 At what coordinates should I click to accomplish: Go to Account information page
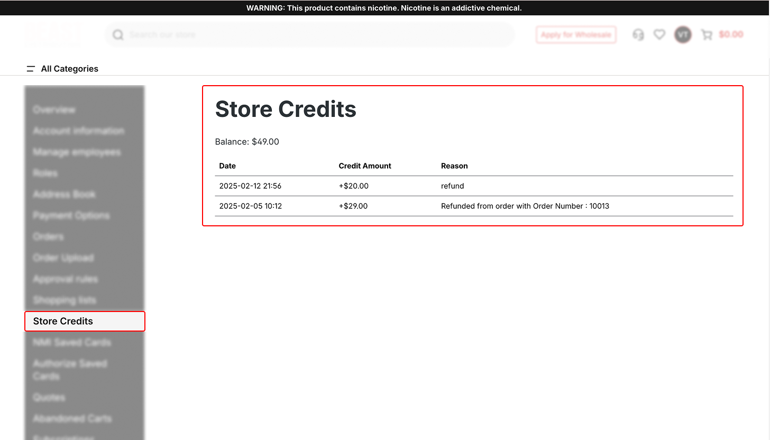pyautogui.click(x=78, y=131)
